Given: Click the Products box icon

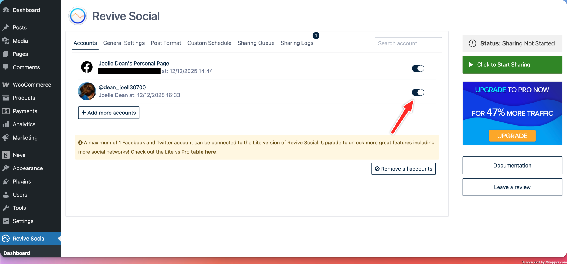Looking at the screenshot, I should pyautogui.click(x=6, y=98).
